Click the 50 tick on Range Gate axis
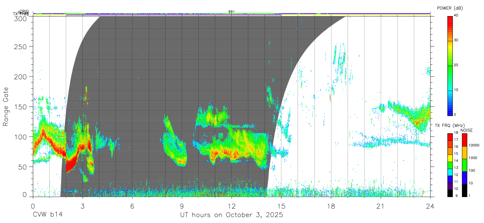 (22, 167)
